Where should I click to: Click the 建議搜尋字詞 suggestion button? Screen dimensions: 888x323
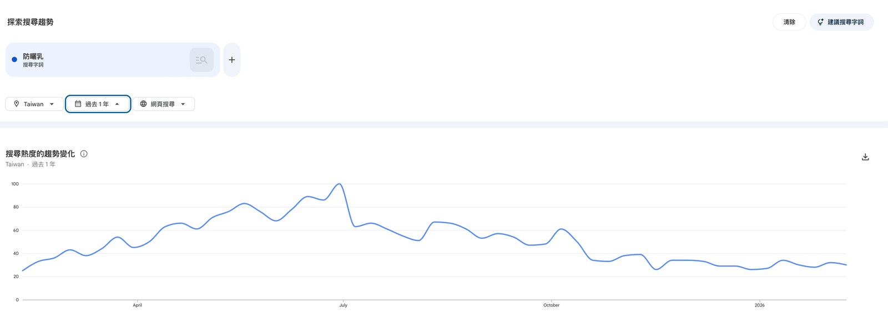pos(841,22)
